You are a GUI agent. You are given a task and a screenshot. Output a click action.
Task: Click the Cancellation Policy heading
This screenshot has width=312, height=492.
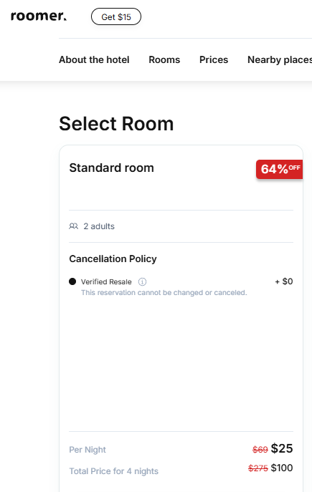point(113,259)
